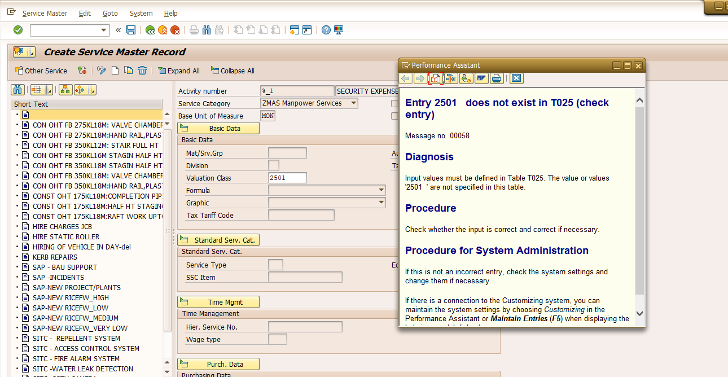This screenshot has height=377, width=728.
Task: Click the Save diskette icon in toolbar
Action: [131, 30]
